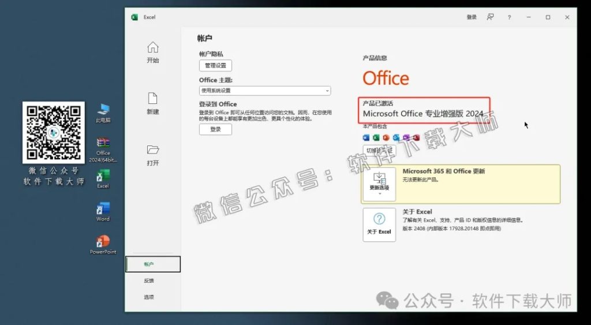Close the Excel window

pyautogui.click(x=567, y=17)
